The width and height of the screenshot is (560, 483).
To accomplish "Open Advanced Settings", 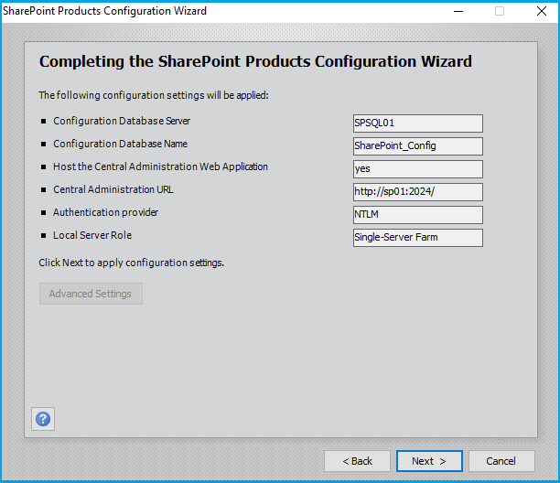I will pos(91,294).
